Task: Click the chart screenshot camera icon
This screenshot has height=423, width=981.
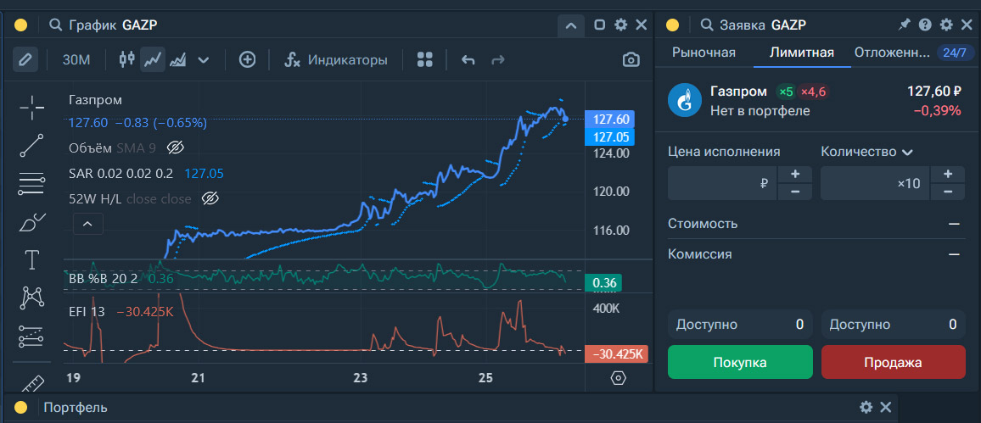Action: coord(631,60)
